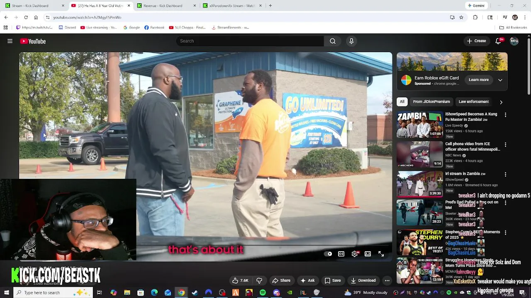The image size is (531, 298).
Task: Toggle autoplay switch in the player
Action: click(x=329, y=254)
